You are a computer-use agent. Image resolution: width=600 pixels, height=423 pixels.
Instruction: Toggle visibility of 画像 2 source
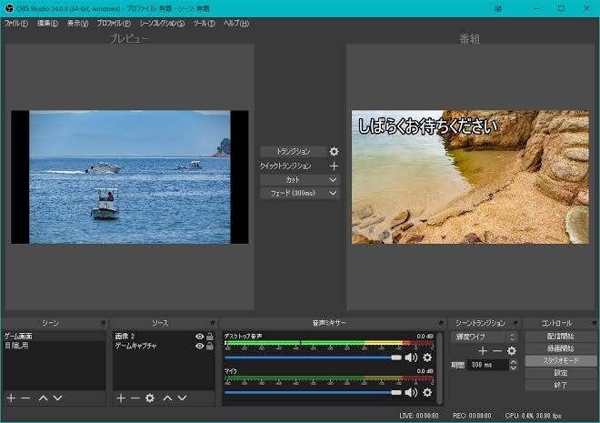[199, 337]
